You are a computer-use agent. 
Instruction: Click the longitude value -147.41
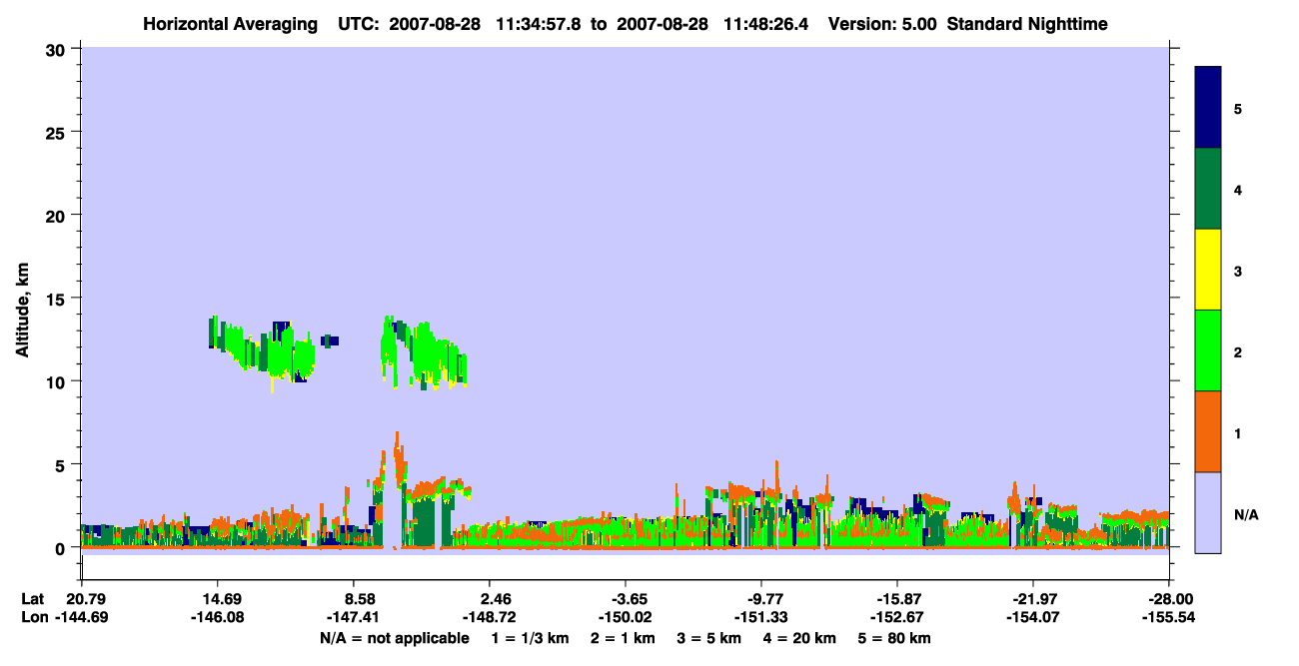coord(353,618)
